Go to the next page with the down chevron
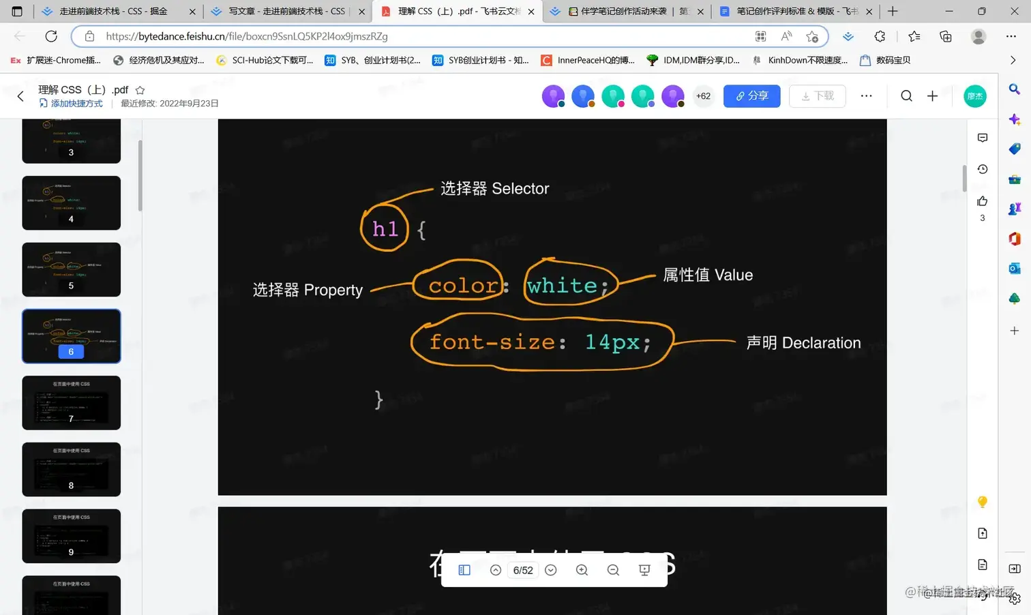 point(550,570)
